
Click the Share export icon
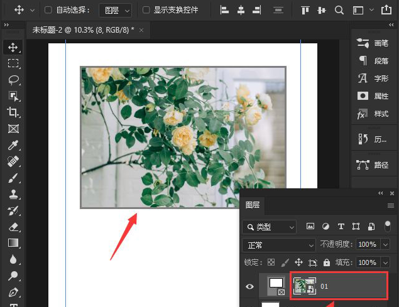coord(386,9)
